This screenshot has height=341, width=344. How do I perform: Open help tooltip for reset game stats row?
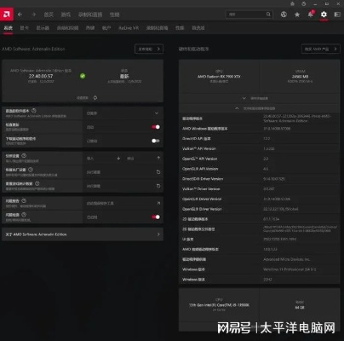pyautogui.click(x=37, y=183)
